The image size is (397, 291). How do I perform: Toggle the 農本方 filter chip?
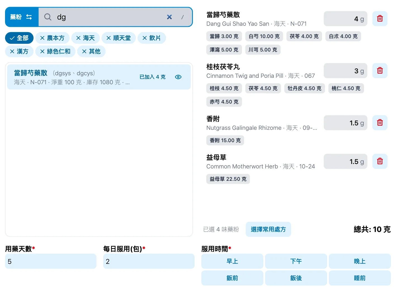(52, 38)
